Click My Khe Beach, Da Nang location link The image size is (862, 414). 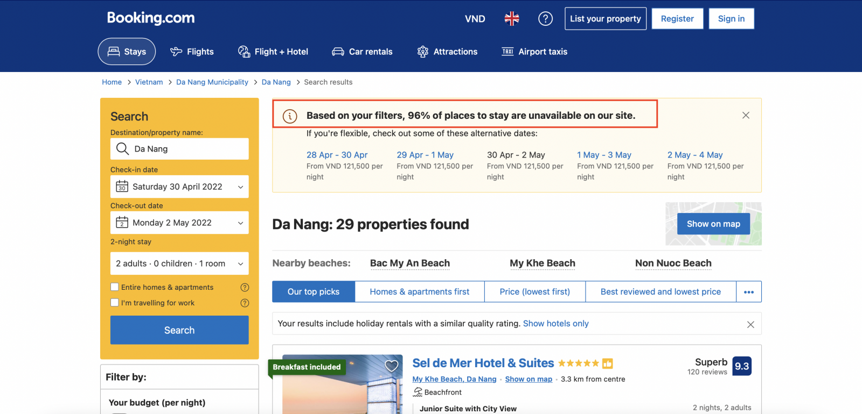pyautogui.click(x=454, y=379)
